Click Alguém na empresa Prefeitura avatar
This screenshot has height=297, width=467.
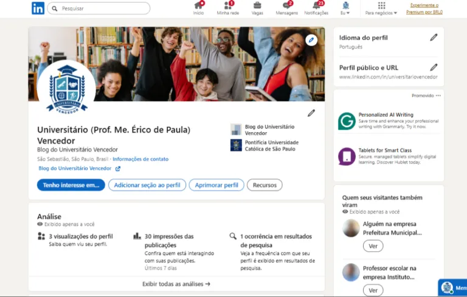click(351, 228)
